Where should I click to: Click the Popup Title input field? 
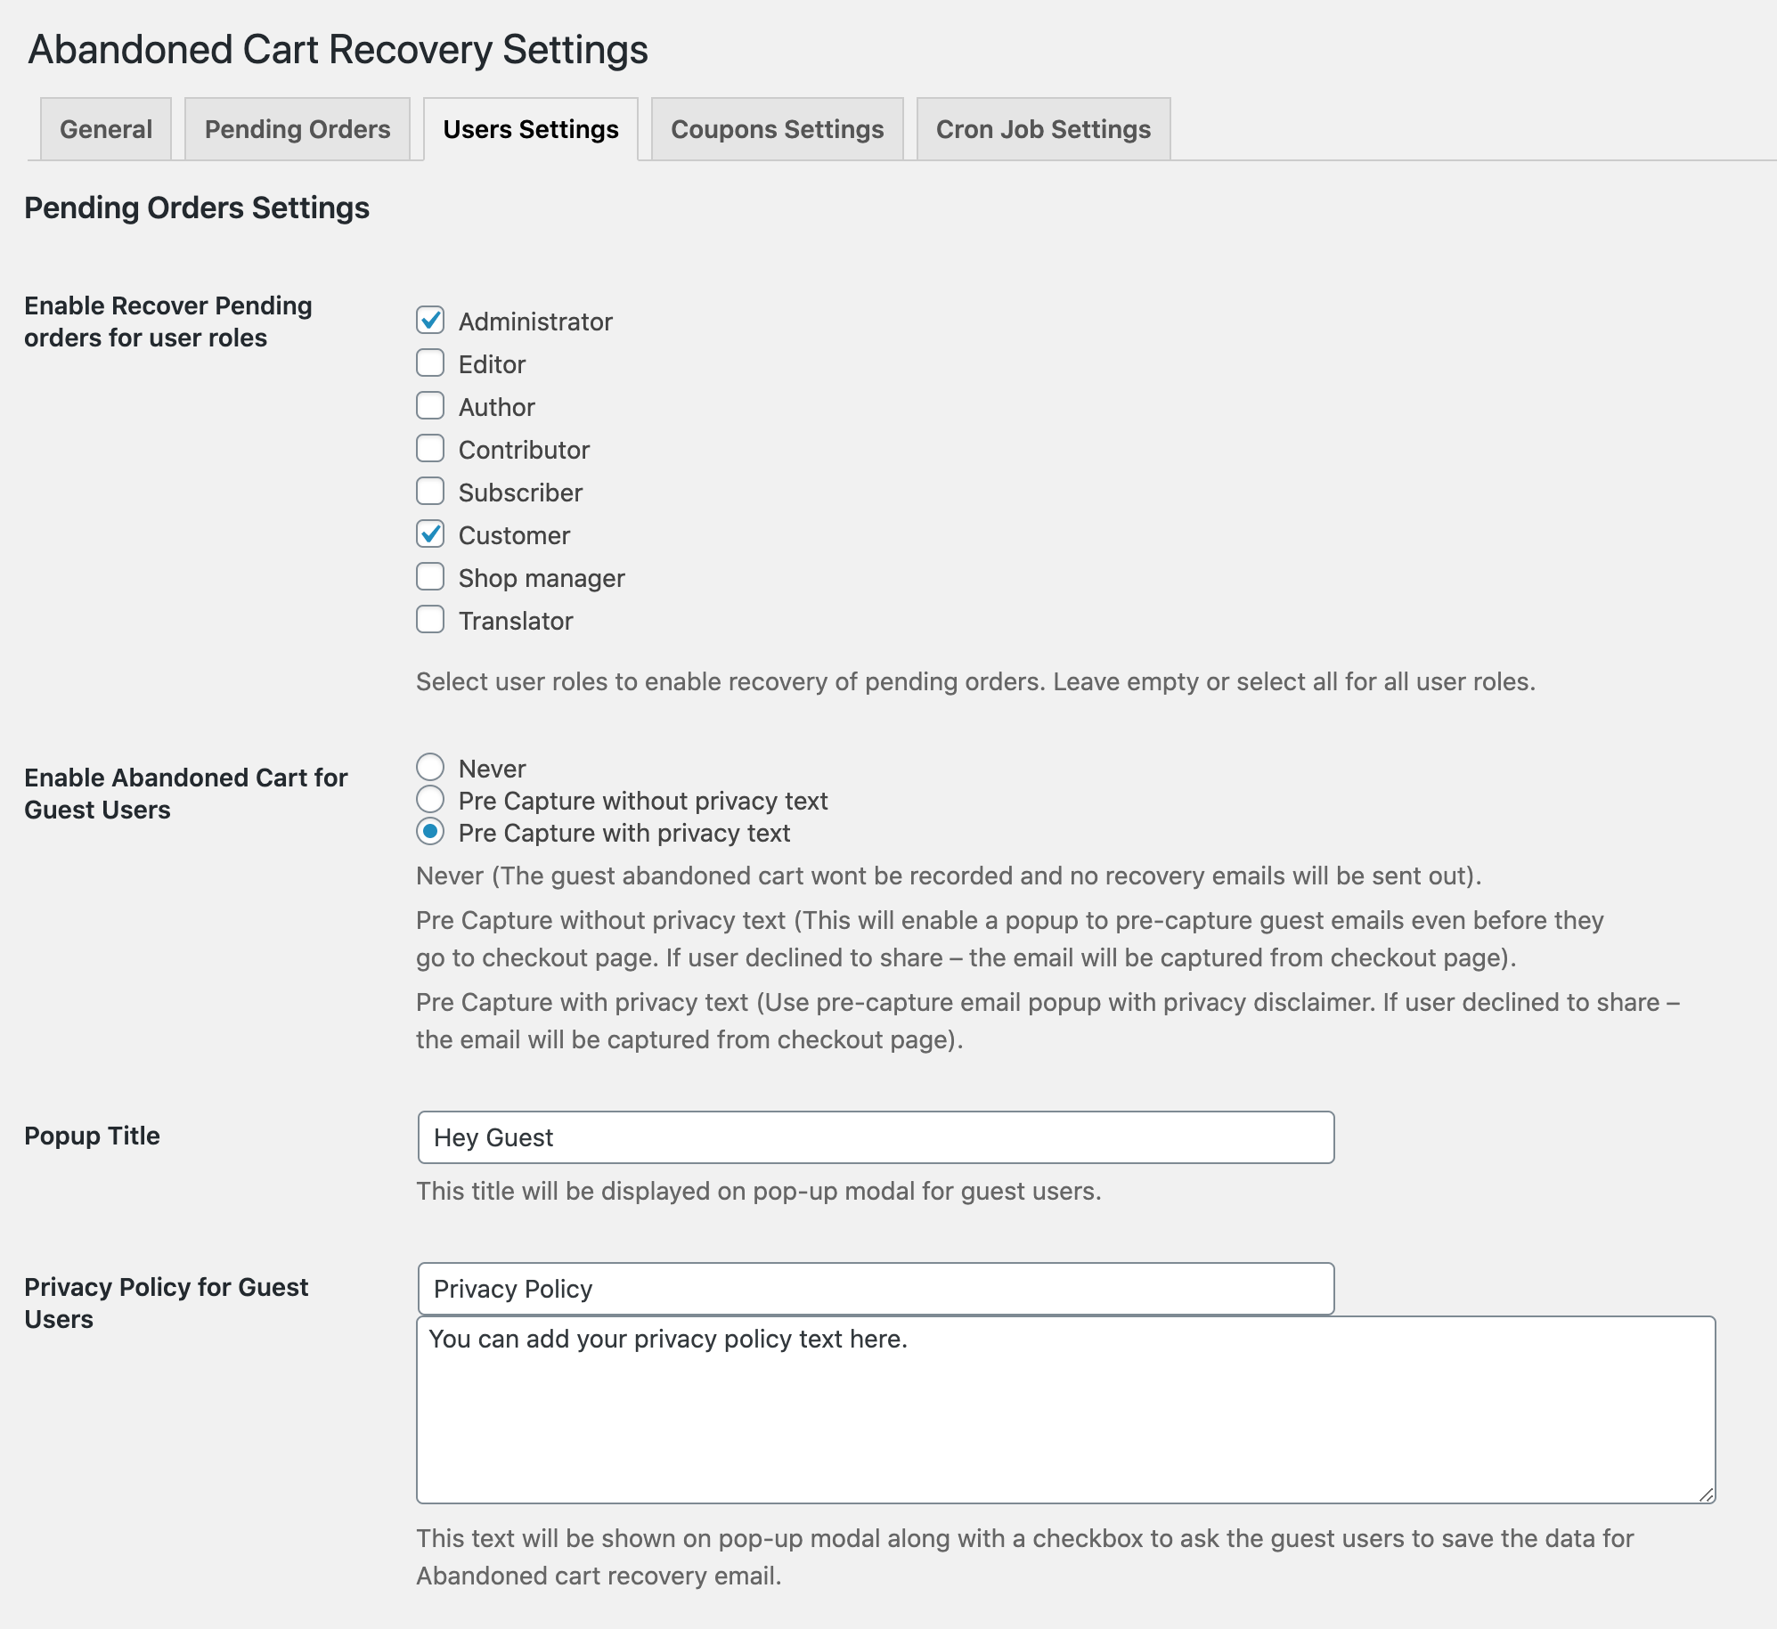point(876,1137)
